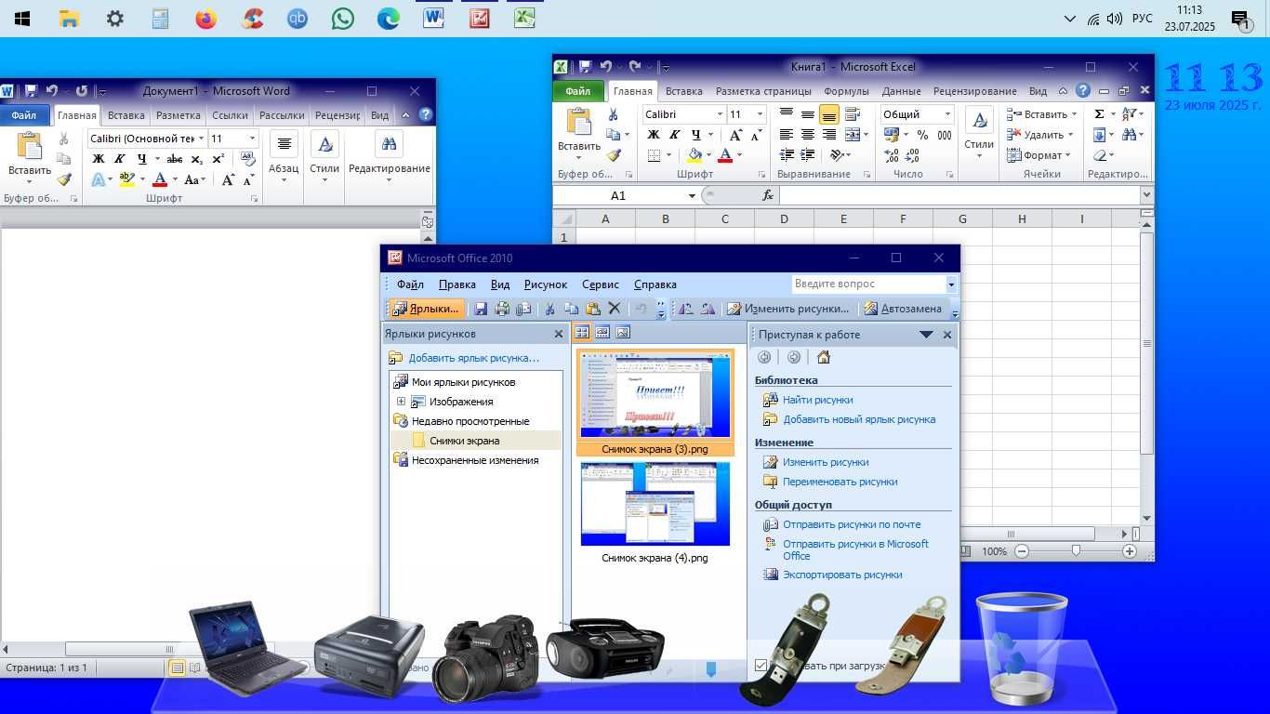
Task: Apply subscript formatting in Word
Action: click(197, 159)
